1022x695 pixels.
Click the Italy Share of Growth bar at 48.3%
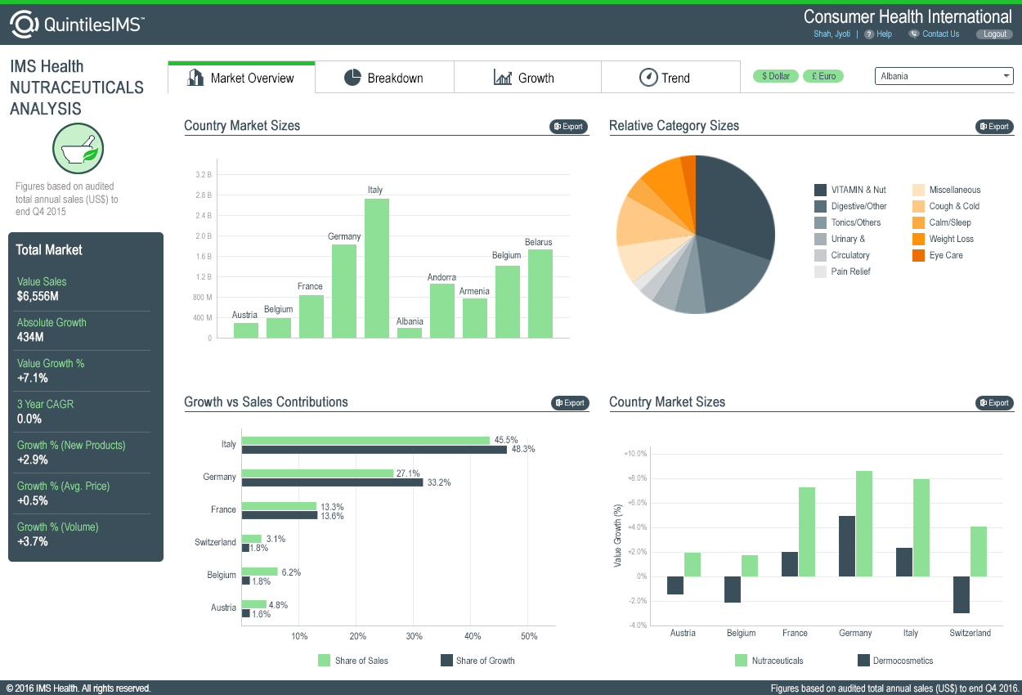pos(374,449)
